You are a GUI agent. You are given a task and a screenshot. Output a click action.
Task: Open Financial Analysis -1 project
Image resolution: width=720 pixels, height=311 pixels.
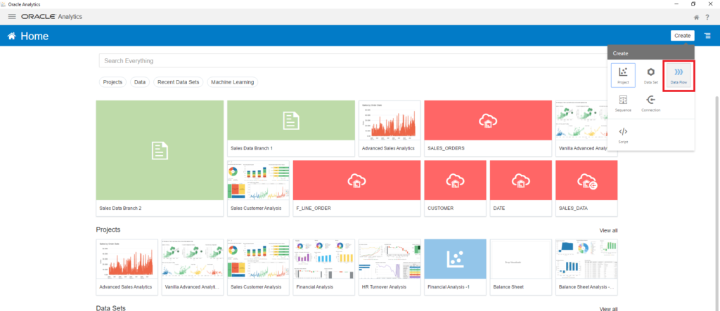click(455, 267)
